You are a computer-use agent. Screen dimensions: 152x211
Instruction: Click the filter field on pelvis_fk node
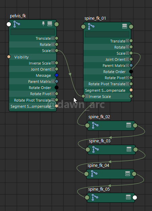pyautogui.click(x=33, y=32)
